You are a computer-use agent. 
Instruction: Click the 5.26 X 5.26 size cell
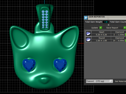point(101,35)
